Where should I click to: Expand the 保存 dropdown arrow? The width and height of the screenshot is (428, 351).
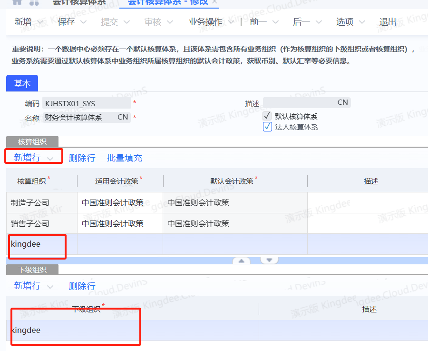pyautogui.click(x=83, y=22)
